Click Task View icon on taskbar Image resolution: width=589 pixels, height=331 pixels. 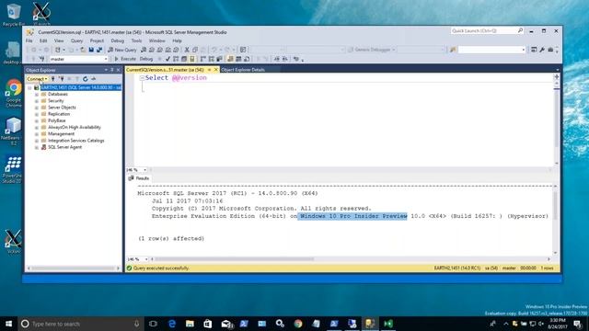pyautogui.click(x=153, y=324)
